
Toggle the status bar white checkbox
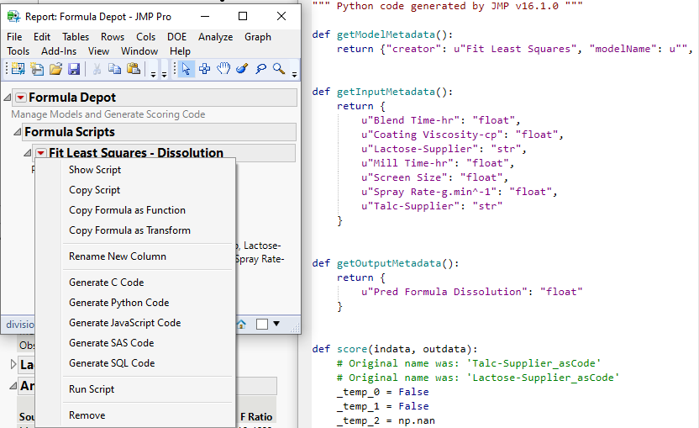pyautogui.click(x=262, y=324)
